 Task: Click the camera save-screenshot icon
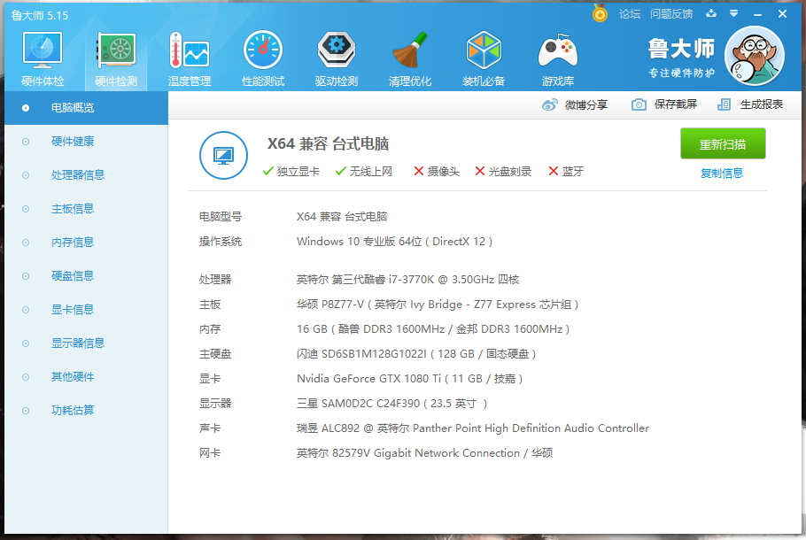tap(639, 104)
